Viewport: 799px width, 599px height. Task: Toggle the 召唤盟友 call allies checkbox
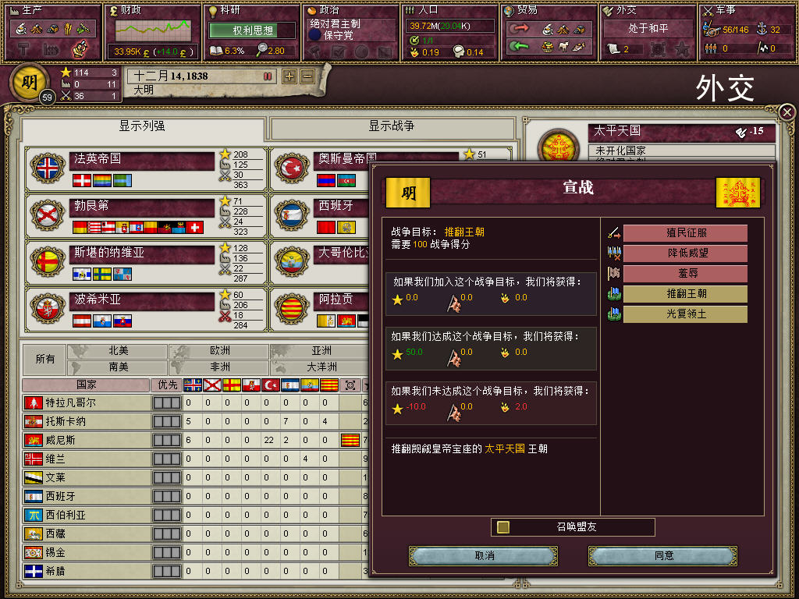pyautogui.click(x=503, y=526)
